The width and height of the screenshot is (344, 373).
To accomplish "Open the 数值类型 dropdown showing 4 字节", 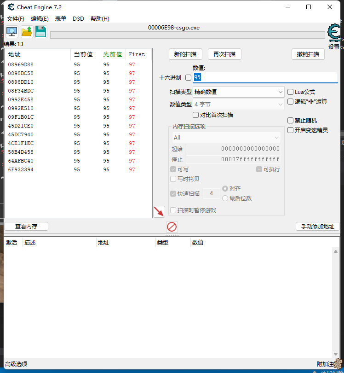I will (239, 104).
